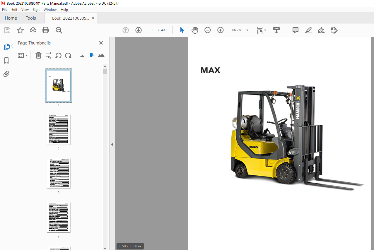
Task: Add a comment note
Action: point(296,30)
